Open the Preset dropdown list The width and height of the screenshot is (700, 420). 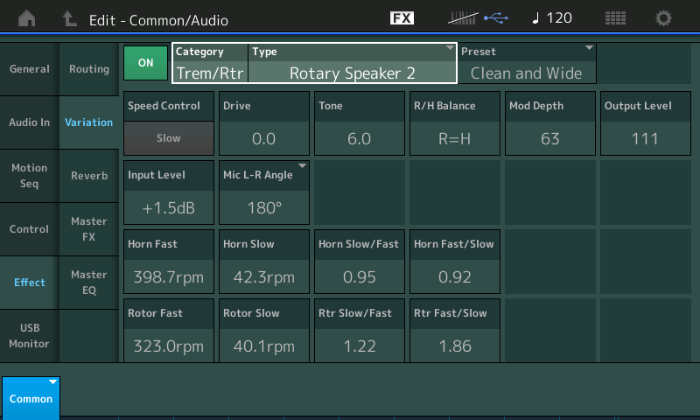coord(527,64)
